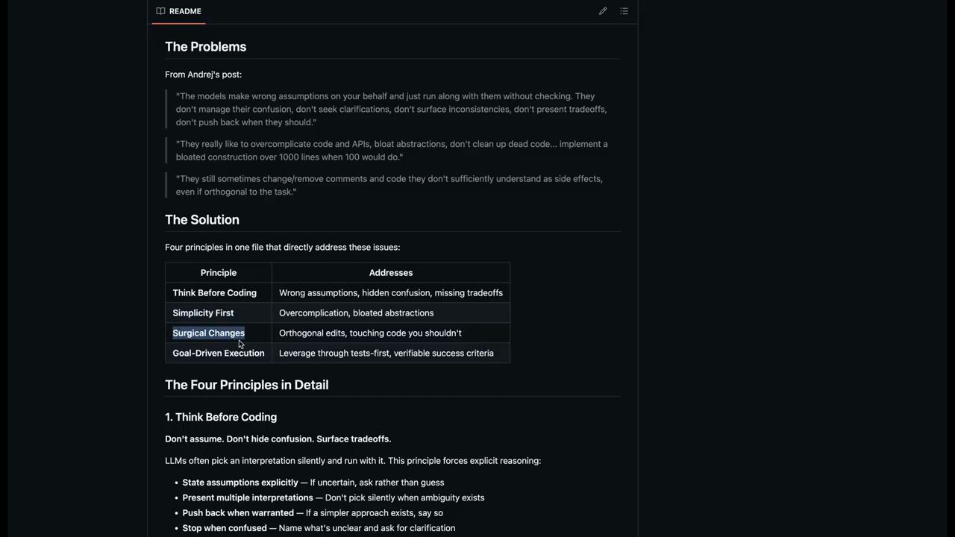Click the bullet "Present multiple interpretations"

point(334,497)
